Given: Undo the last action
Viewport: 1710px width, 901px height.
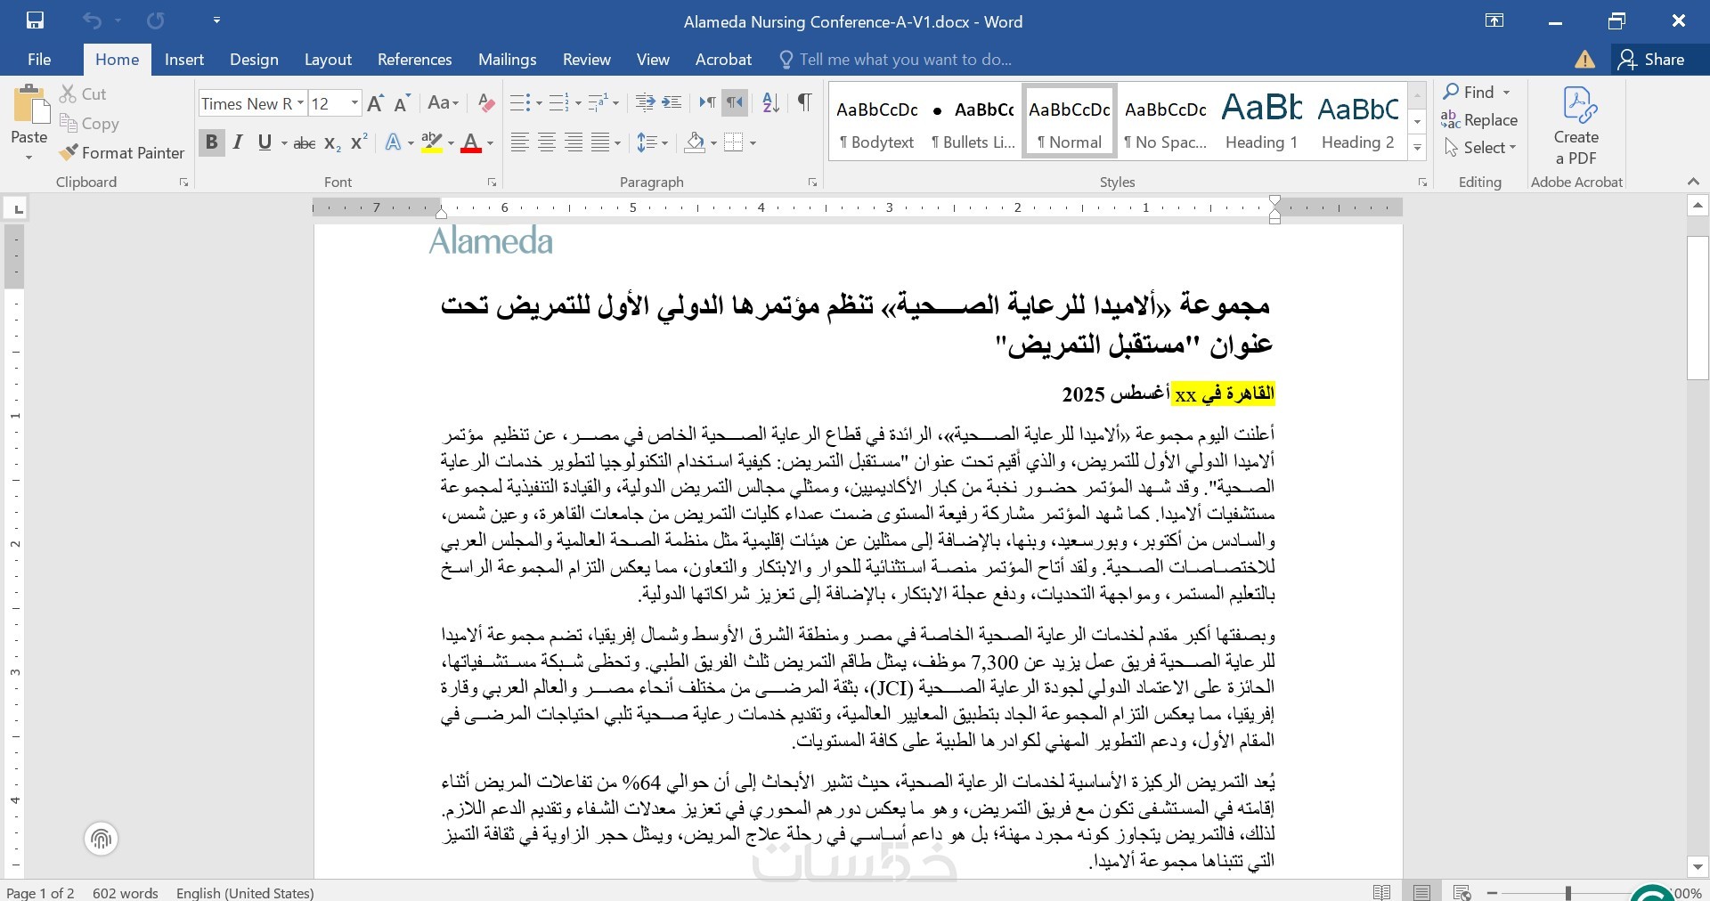Looking at the screenshot, I should [92, 20].
